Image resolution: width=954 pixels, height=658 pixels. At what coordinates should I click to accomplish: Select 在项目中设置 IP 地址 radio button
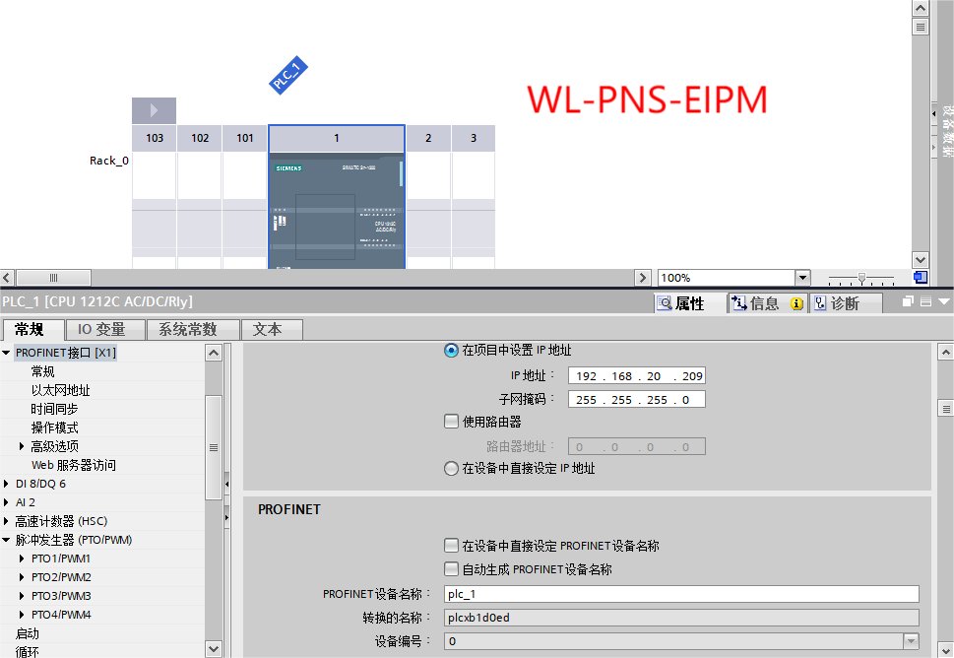(451, 351)
